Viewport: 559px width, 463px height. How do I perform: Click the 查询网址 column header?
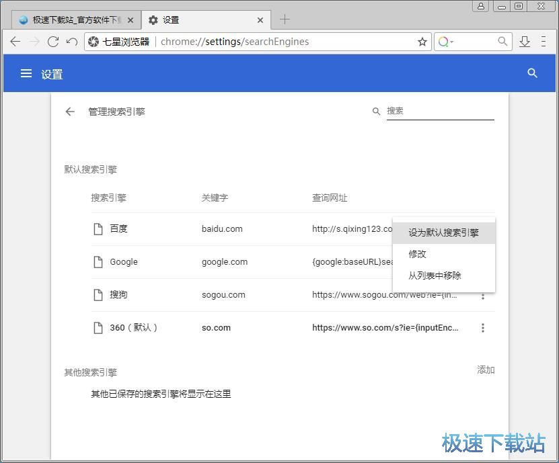pos(330,198)
